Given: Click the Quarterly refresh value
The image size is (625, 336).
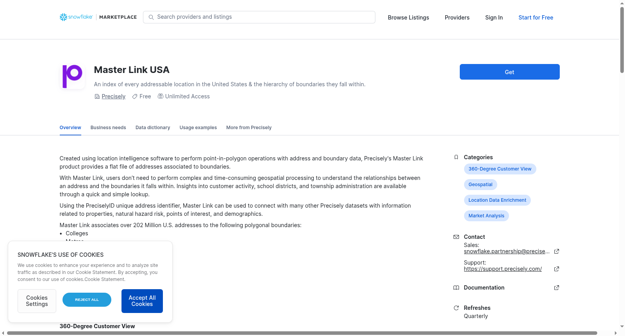Looking at the screenshot, I should (476, 316).
